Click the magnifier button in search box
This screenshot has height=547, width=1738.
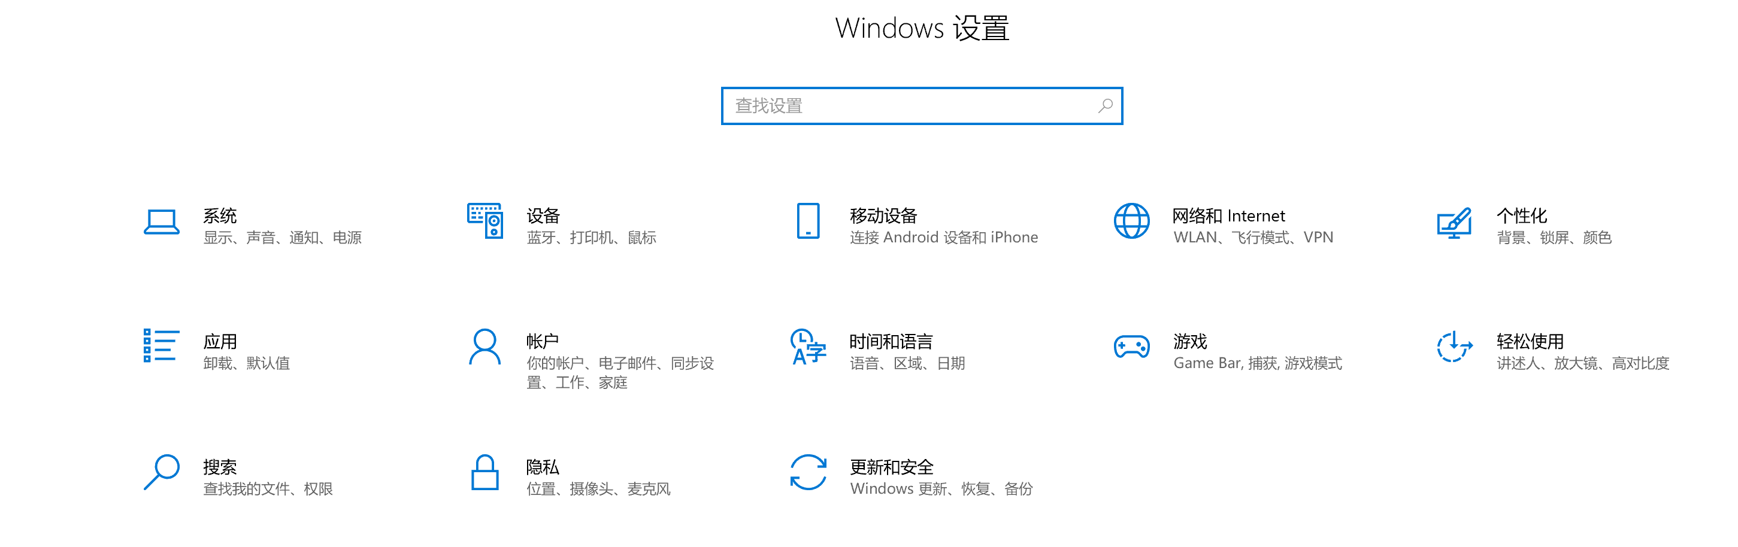[x=1104, y=106]
